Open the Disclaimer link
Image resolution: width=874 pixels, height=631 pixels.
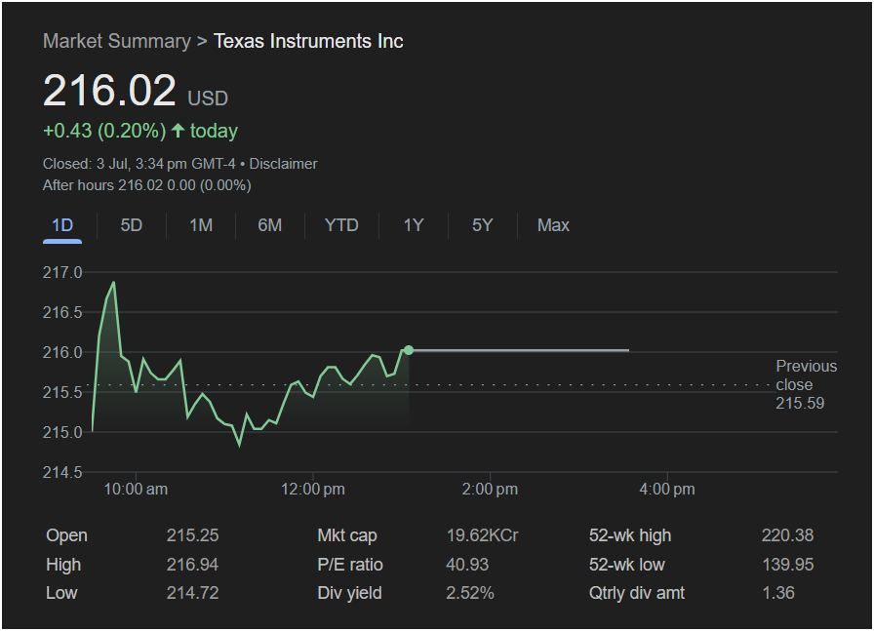(x=283, y=164)
